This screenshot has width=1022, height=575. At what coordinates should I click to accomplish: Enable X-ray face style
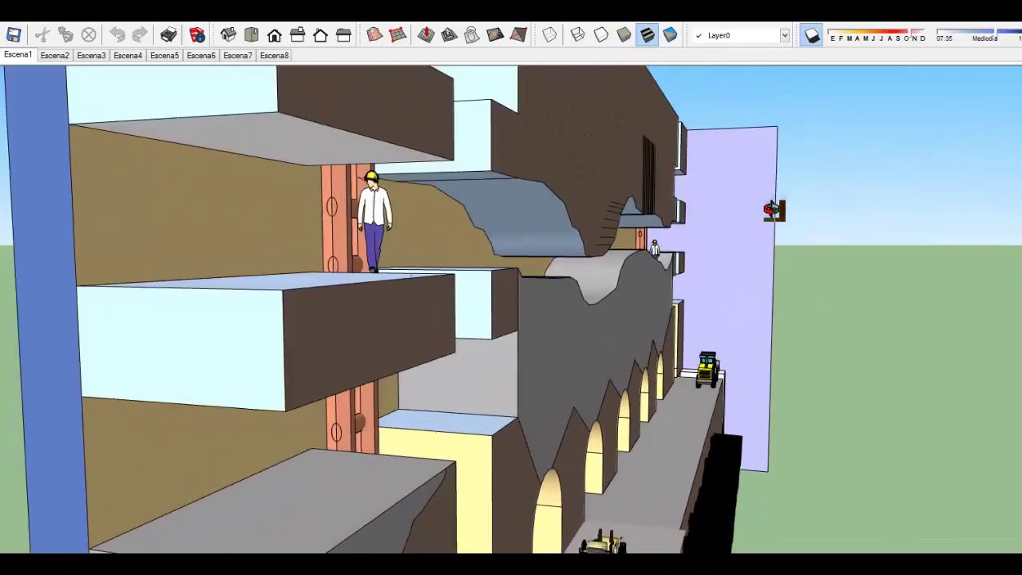tap(549, 35)
